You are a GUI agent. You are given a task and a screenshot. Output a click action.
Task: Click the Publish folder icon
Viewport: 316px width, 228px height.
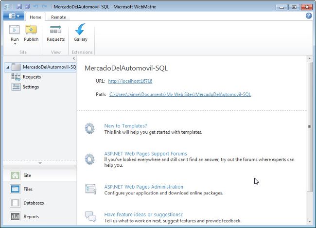pyautogui.click(x=31, y=30)
